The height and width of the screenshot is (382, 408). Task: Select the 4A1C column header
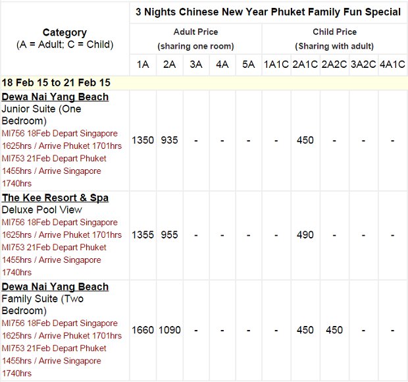(x=392, y=65)
